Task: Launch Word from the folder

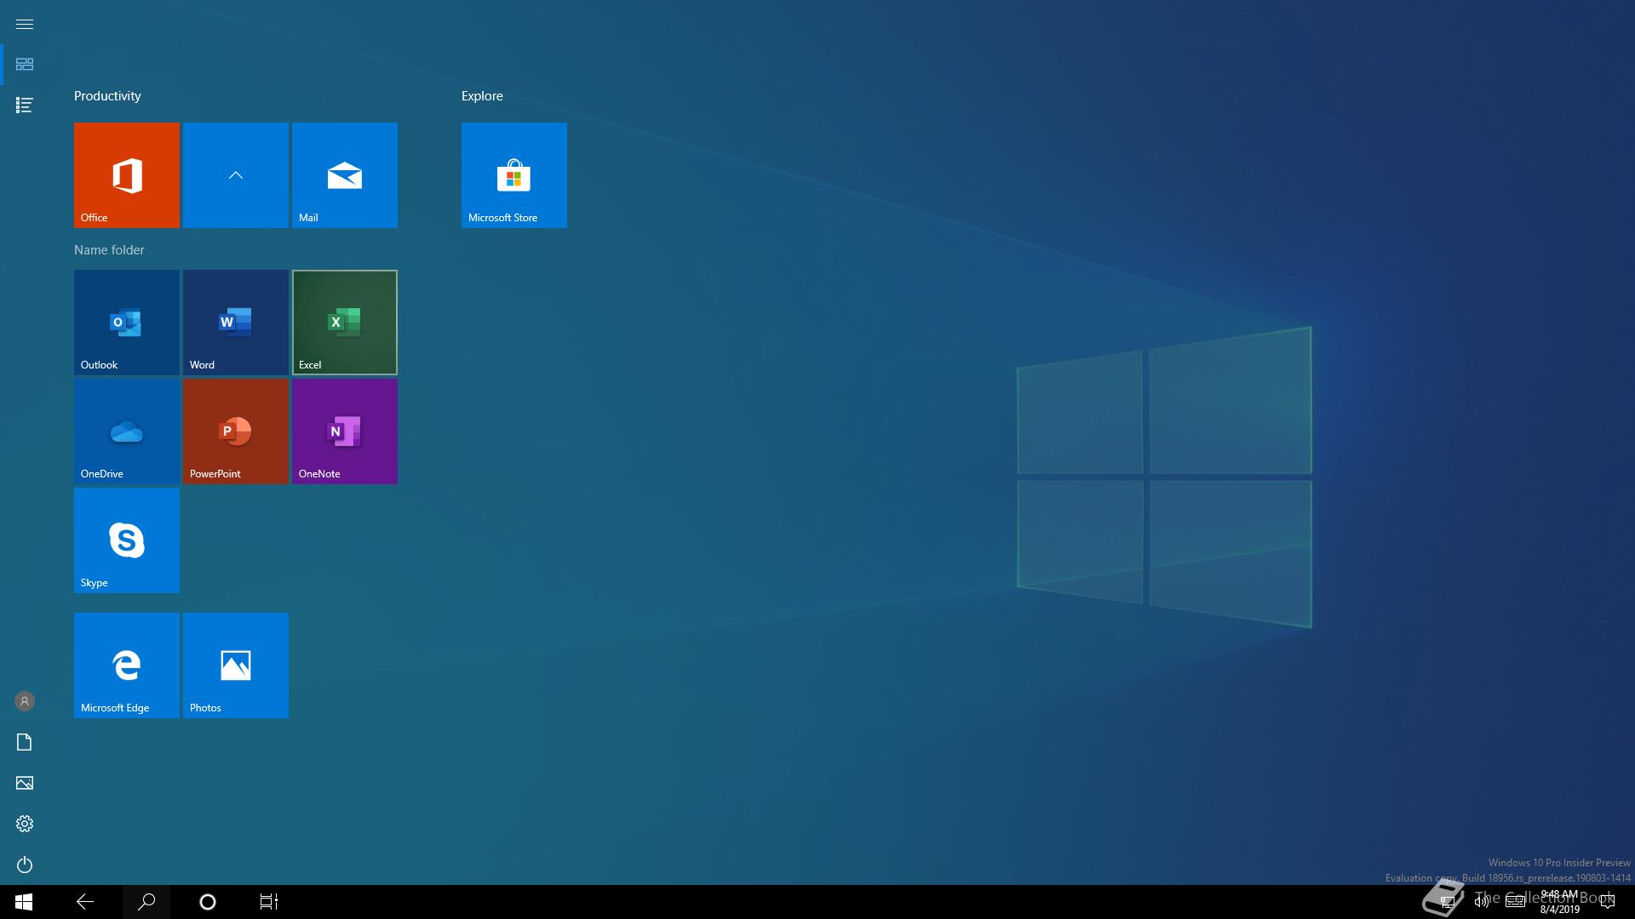Action: click(235, 322)
